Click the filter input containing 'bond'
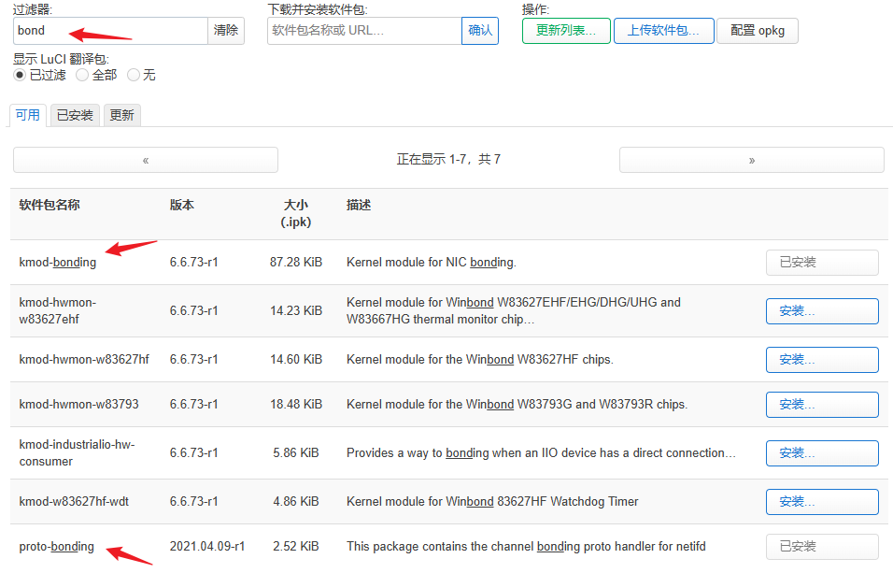 (110, 31)
